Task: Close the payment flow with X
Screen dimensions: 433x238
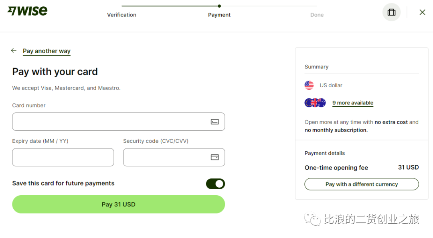Action: [422, 12]
